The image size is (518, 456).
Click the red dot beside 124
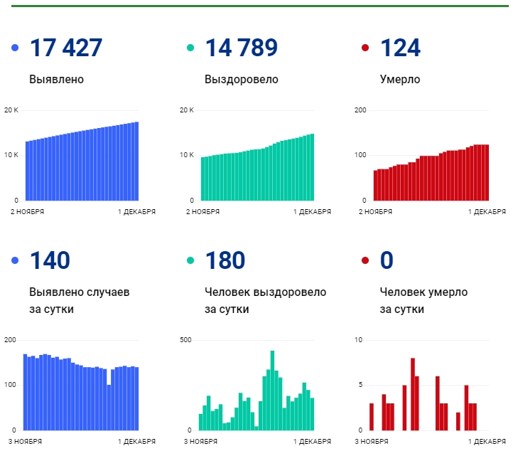pyautogui.click(x=365, y=48)
